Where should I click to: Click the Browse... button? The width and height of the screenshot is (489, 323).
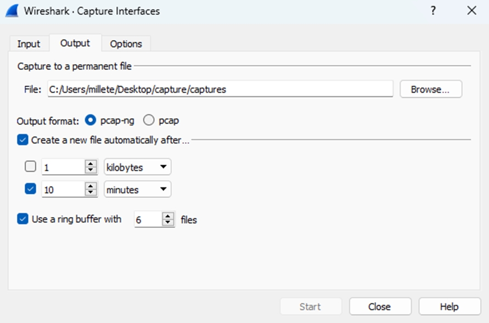[x=431, y=89]
